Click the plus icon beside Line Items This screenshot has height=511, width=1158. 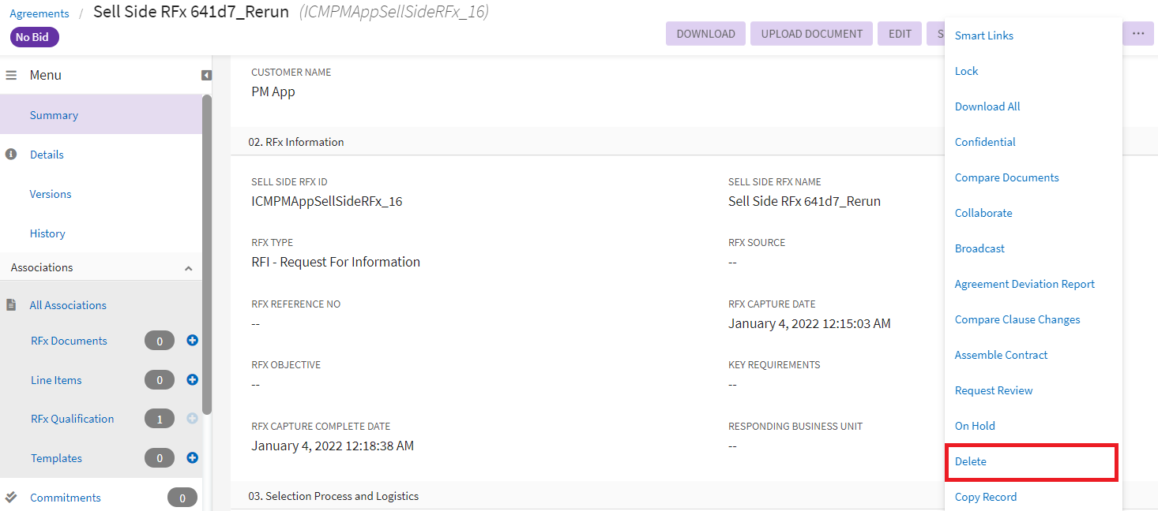192,380
